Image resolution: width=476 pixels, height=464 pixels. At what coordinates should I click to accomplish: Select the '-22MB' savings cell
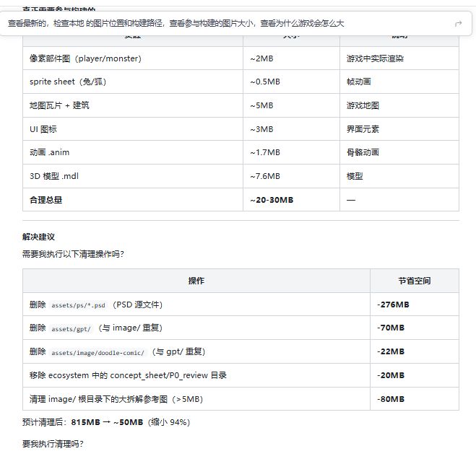pyautogui.click(x=415, y=351)
